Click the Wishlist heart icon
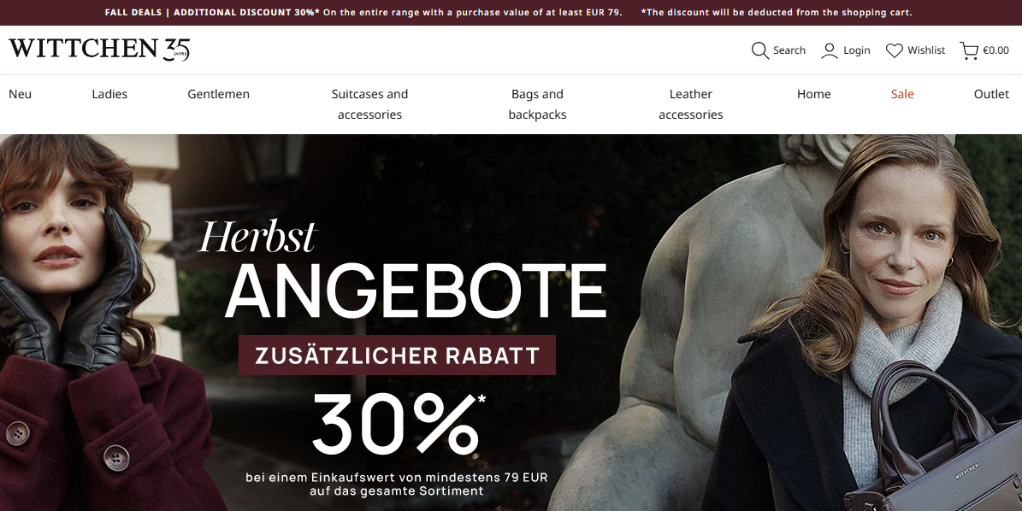Image resolution: width=1022 pixels, height=511 pixels. 895,50
